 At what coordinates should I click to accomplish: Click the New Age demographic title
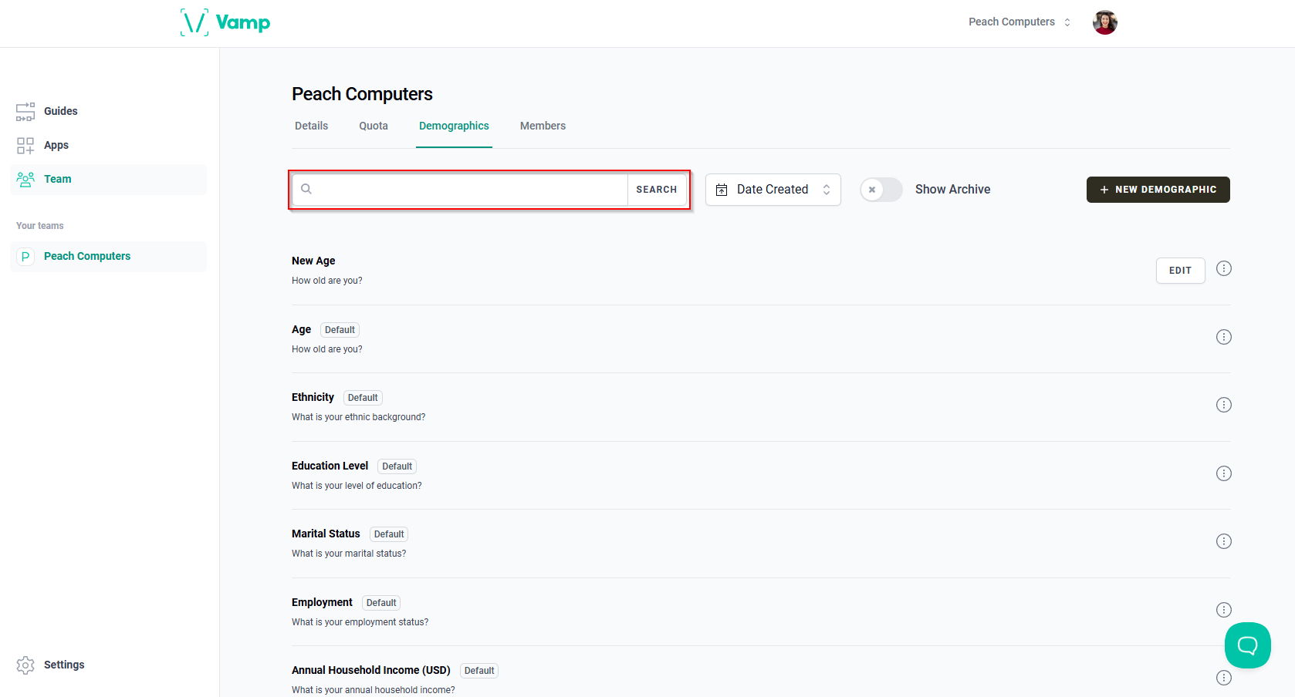pyautogui.click(x=313, y=261)
